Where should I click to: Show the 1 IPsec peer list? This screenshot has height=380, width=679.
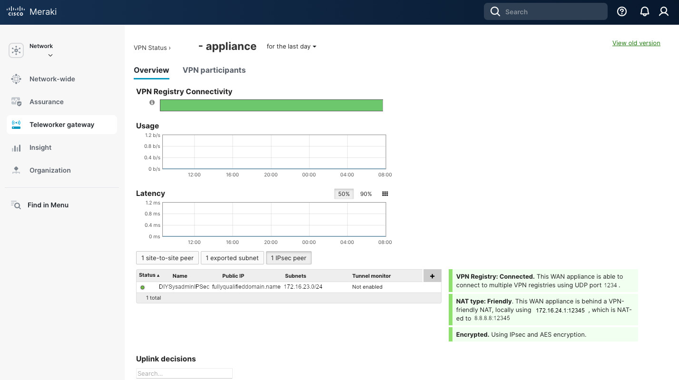pyautogui.click(x=288, y=258)
